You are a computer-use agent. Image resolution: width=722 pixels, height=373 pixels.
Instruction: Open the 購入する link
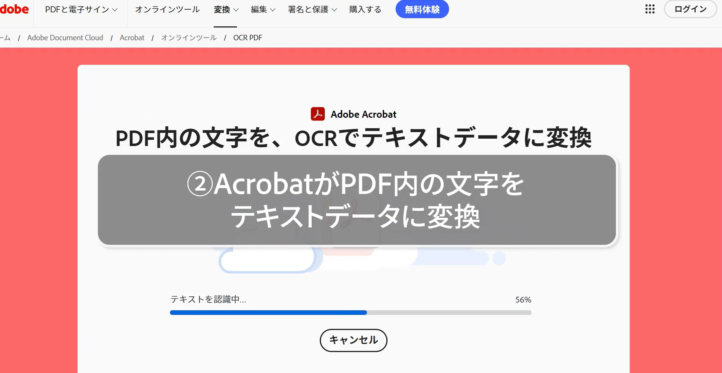point(365,9)
